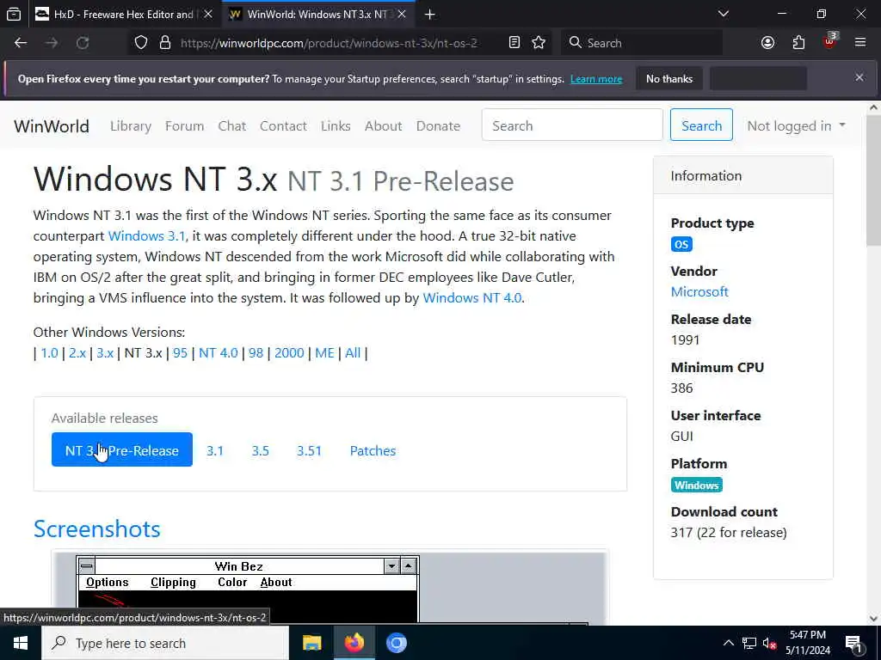This screenshot has height=660, width=881.
Task: Open the Microsoft vendor link
Action: (699, 292)
